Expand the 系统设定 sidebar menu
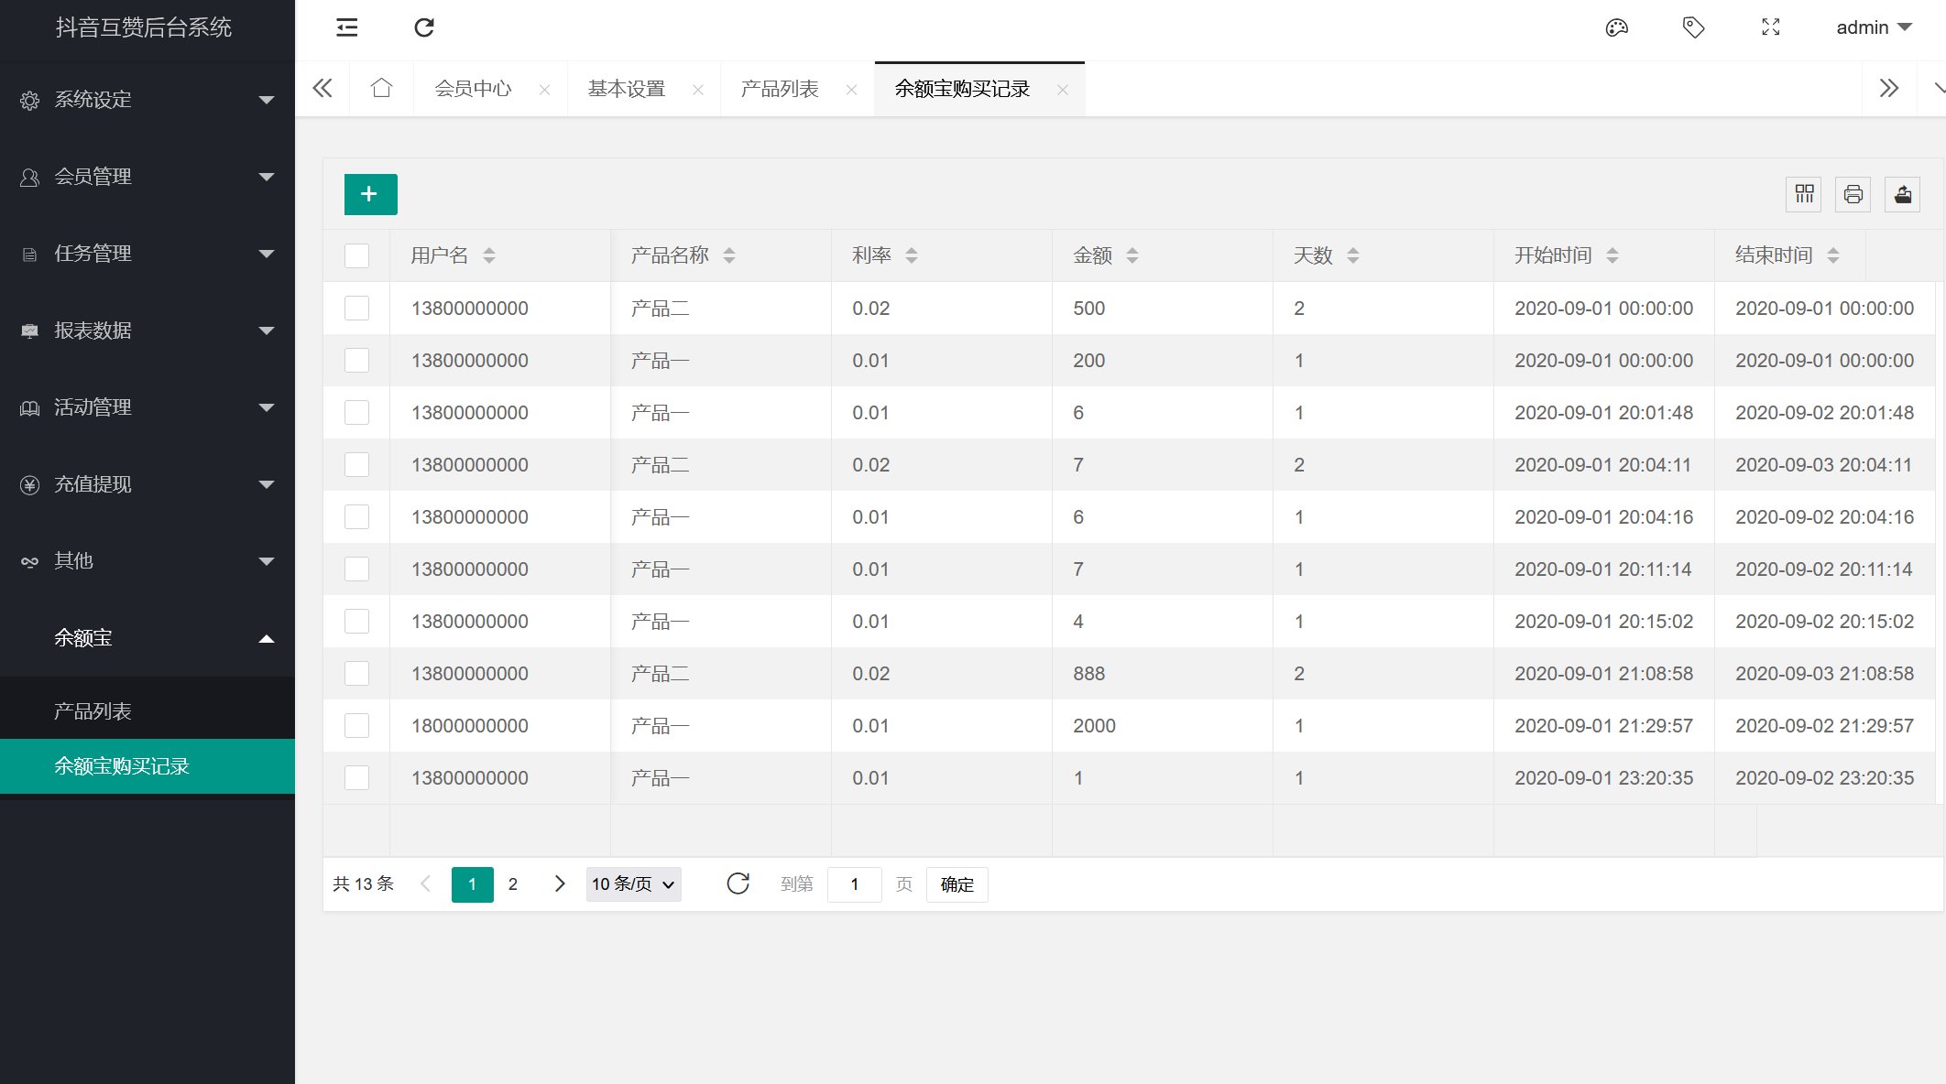The width and height of the screenshot is (1946, 1084). [x=148, y=100]
